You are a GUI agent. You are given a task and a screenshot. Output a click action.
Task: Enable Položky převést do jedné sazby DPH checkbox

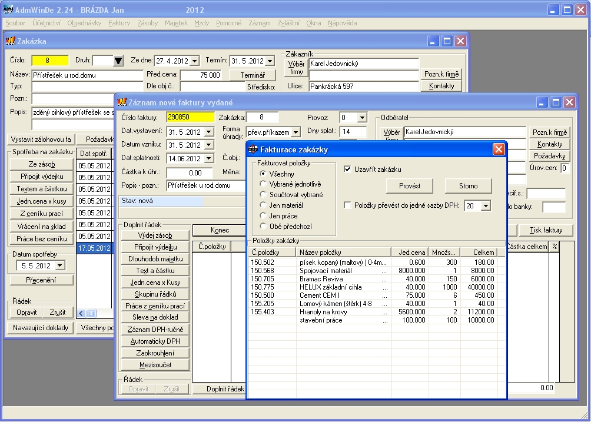coord(347,205)
